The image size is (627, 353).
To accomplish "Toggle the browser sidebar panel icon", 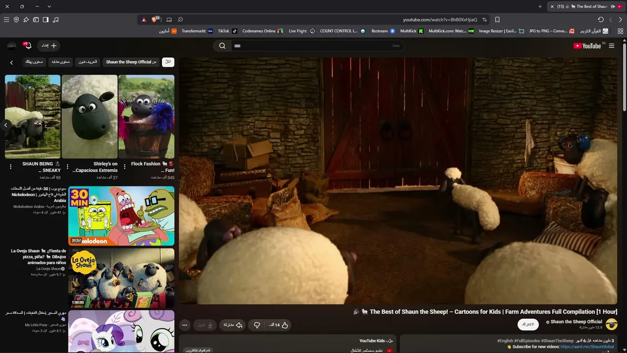I will pyautogui.click(x=46, y=20).
